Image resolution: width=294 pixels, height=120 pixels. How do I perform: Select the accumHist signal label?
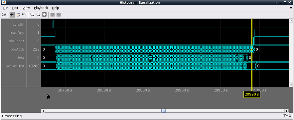[17, 66]
